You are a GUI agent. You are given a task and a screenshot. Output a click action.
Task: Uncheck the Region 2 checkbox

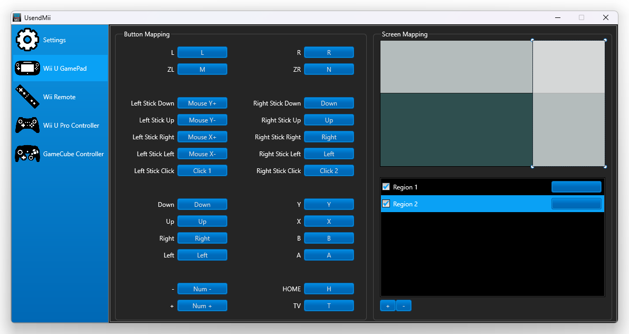pos(386,204)
